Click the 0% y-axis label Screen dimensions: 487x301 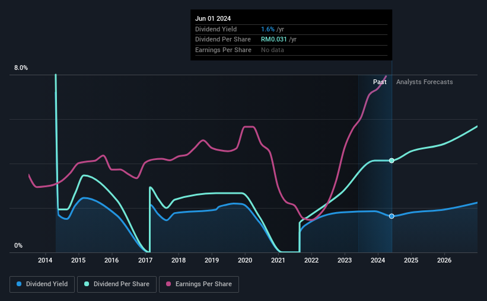pyautogui.click(x=18, y=245)
